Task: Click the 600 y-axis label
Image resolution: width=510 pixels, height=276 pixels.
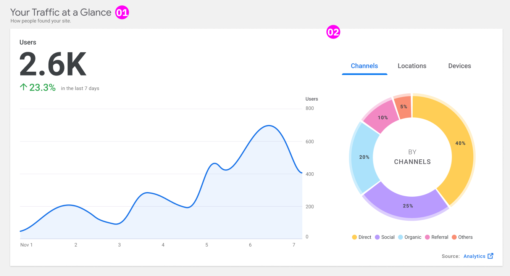Action: 310,141
